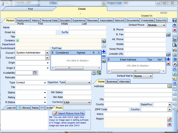Click the H icon in right toolbar
This screenshot has width=178, height=133.
(x=174, y=69)
